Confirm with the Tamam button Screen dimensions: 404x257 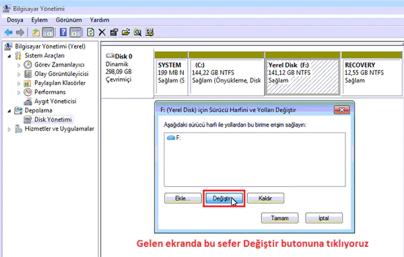280,218
